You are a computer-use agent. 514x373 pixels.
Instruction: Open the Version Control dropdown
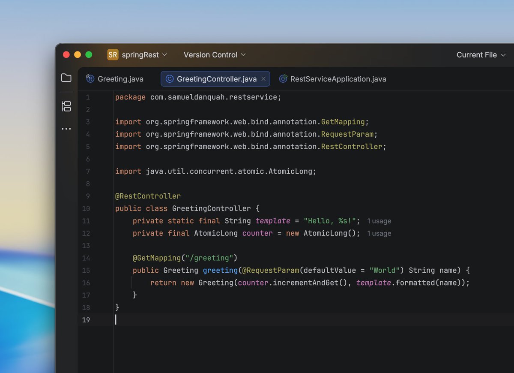[215, 55]
